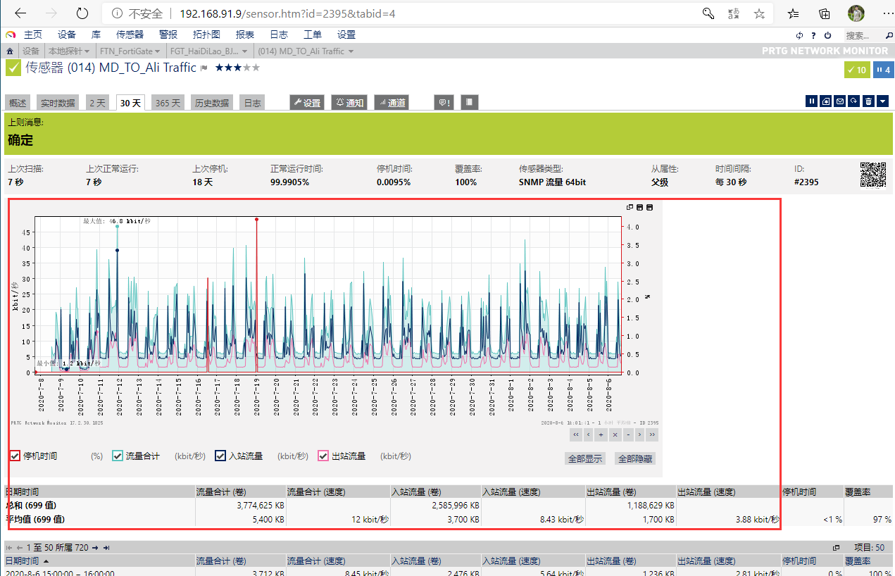Toggle the 出站流量 channel checkbox
895x576 pixels.
click(323, 456)
